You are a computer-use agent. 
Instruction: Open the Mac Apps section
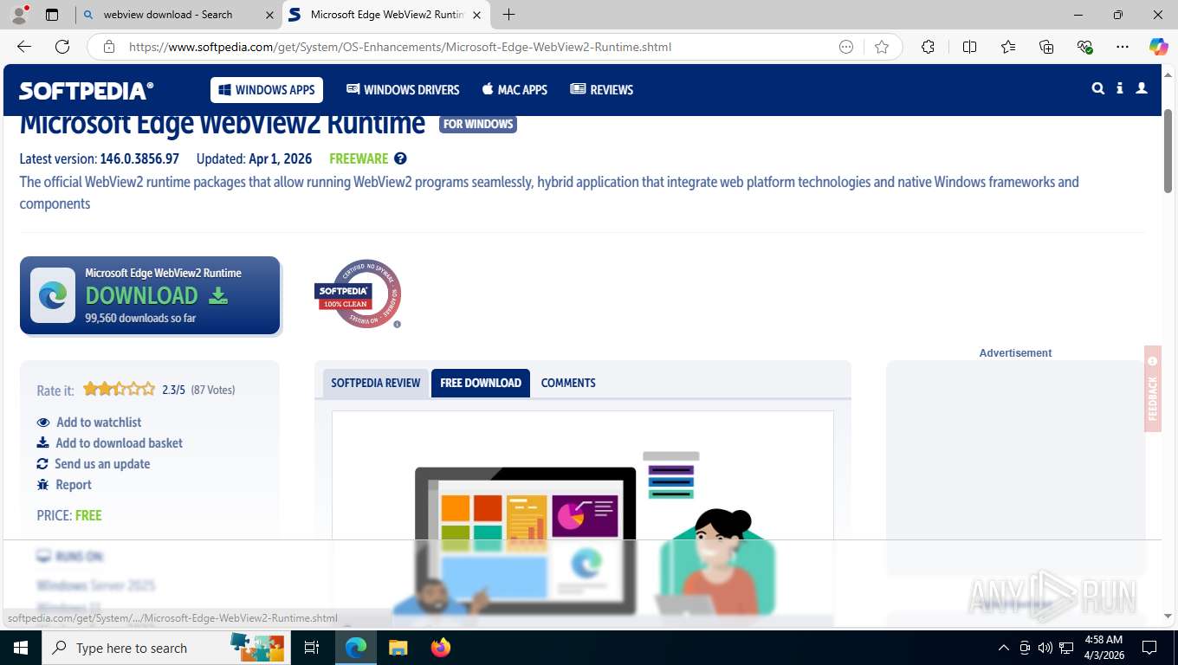515,90
